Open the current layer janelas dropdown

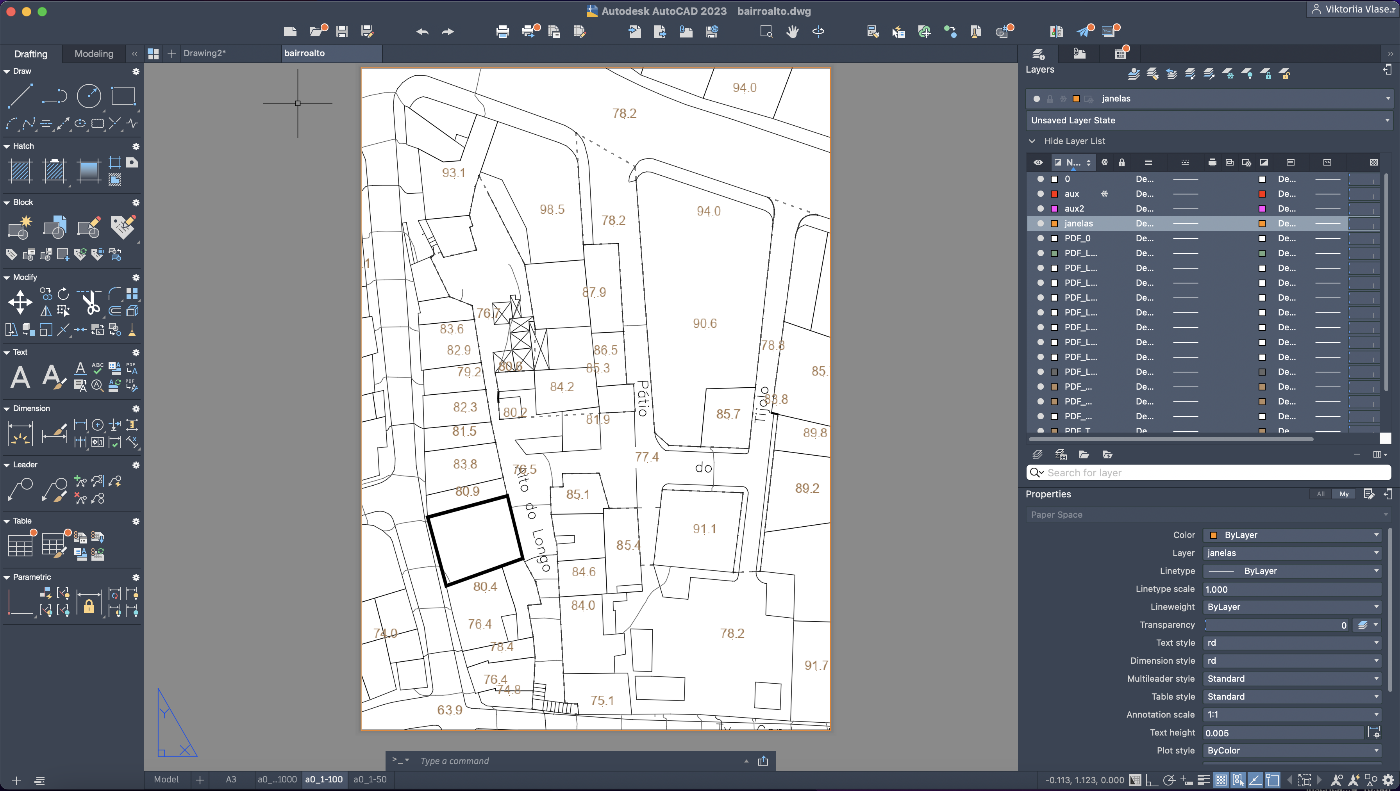pos(1387,98)
